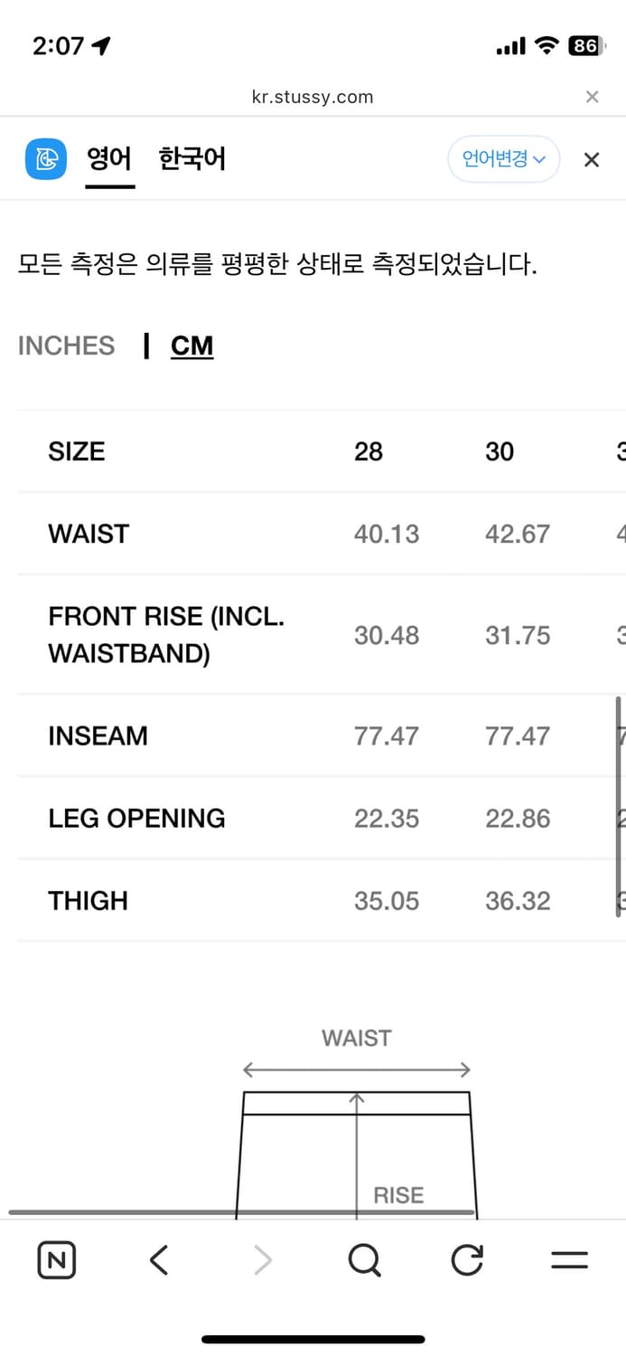Switch to the 영어 tab
The image size is (626, 1357).
tap(109, 159)
